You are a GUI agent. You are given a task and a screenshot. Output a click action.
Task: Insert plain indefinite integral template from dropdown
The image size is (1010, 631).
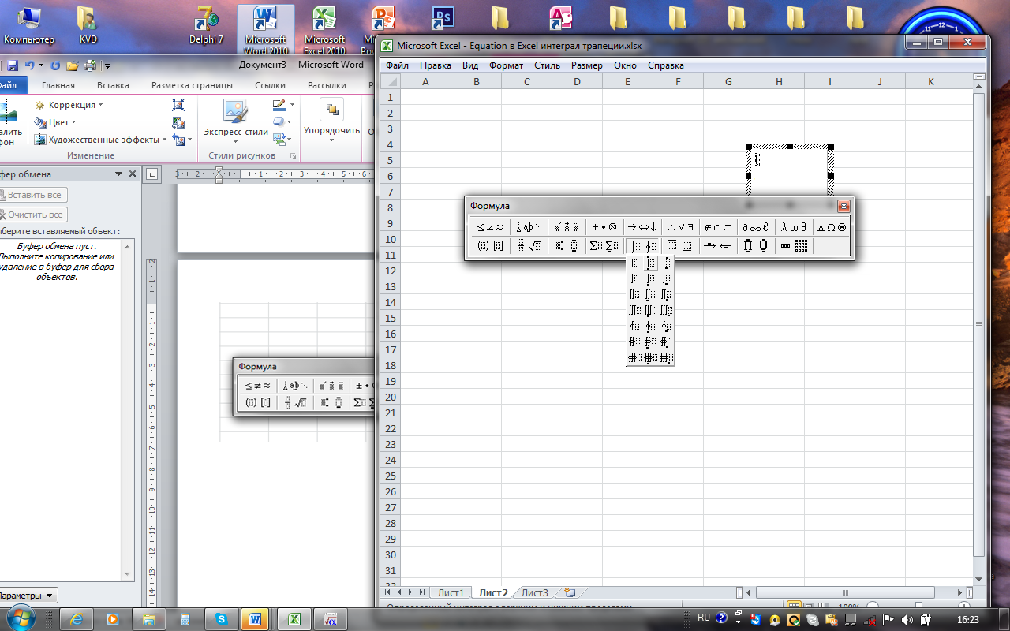tap(635, 263)
